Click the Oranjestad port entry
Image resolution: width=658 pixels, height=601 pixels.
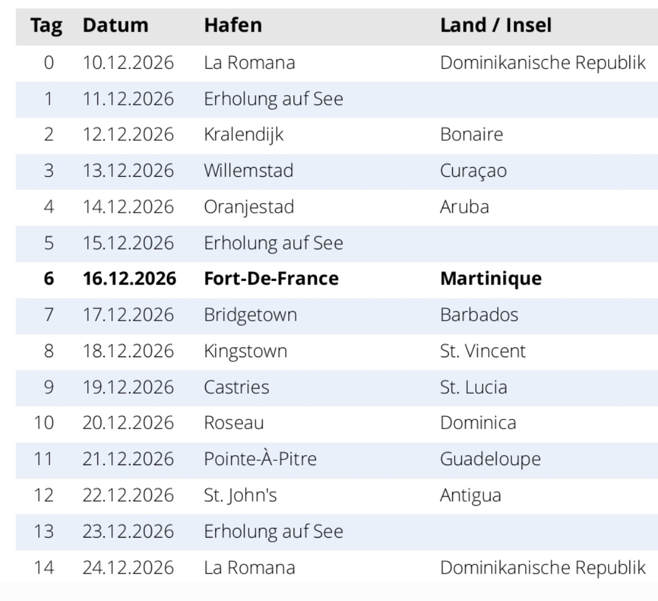pyautogui.click(x=249, y=207)
